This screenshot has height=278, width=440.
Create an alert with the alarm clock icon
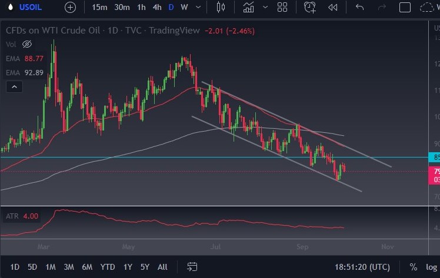click(x=310, y=8)
